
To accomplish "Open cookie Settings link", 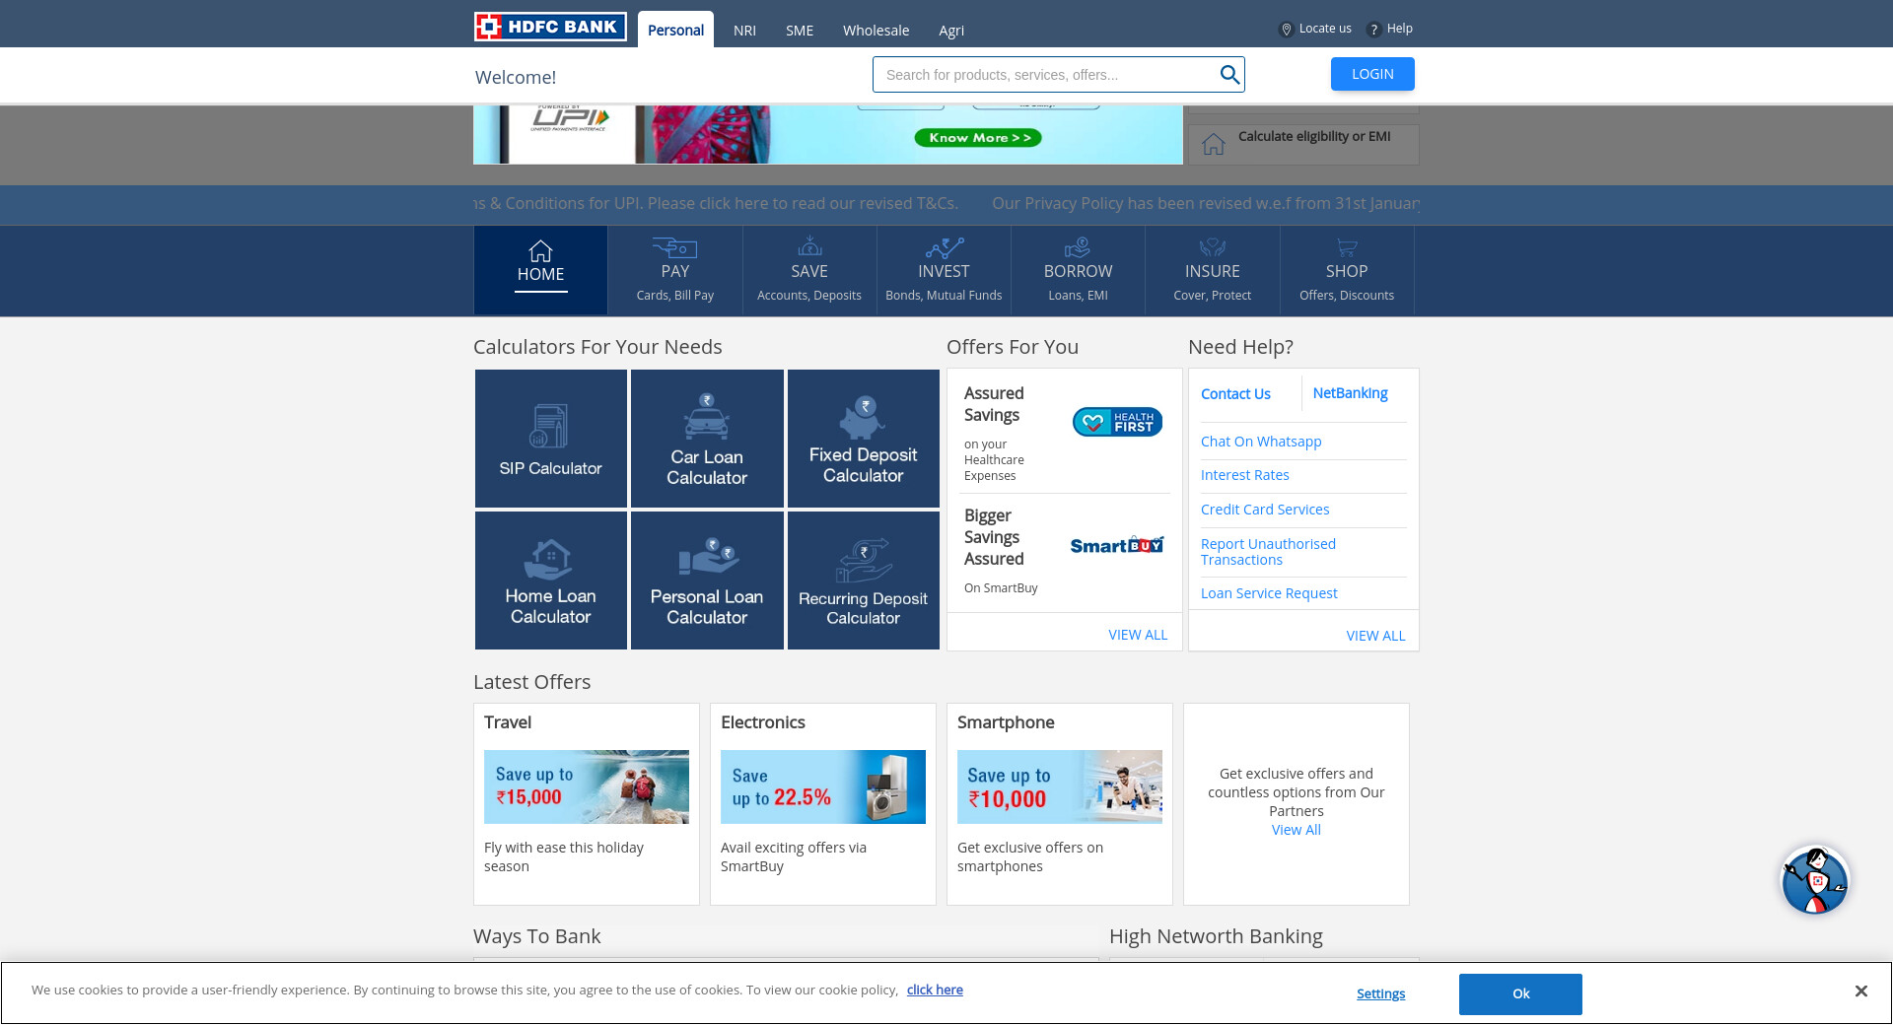I will click(x=1380, y=993).
